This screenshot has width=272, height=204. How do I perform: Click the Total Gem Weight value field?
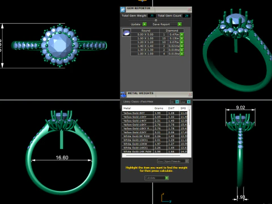(x=152, y=16)
